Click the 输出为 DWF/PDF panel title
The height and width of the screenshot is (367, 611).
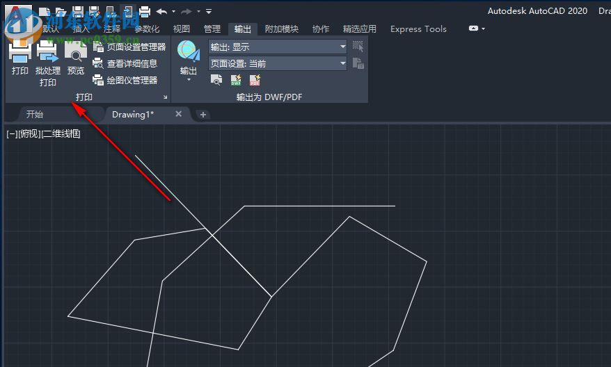click(x=269, y=97)
